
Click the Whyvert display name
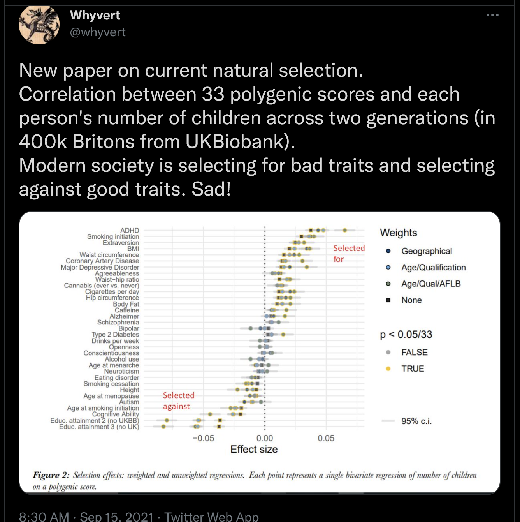(95, 15)
